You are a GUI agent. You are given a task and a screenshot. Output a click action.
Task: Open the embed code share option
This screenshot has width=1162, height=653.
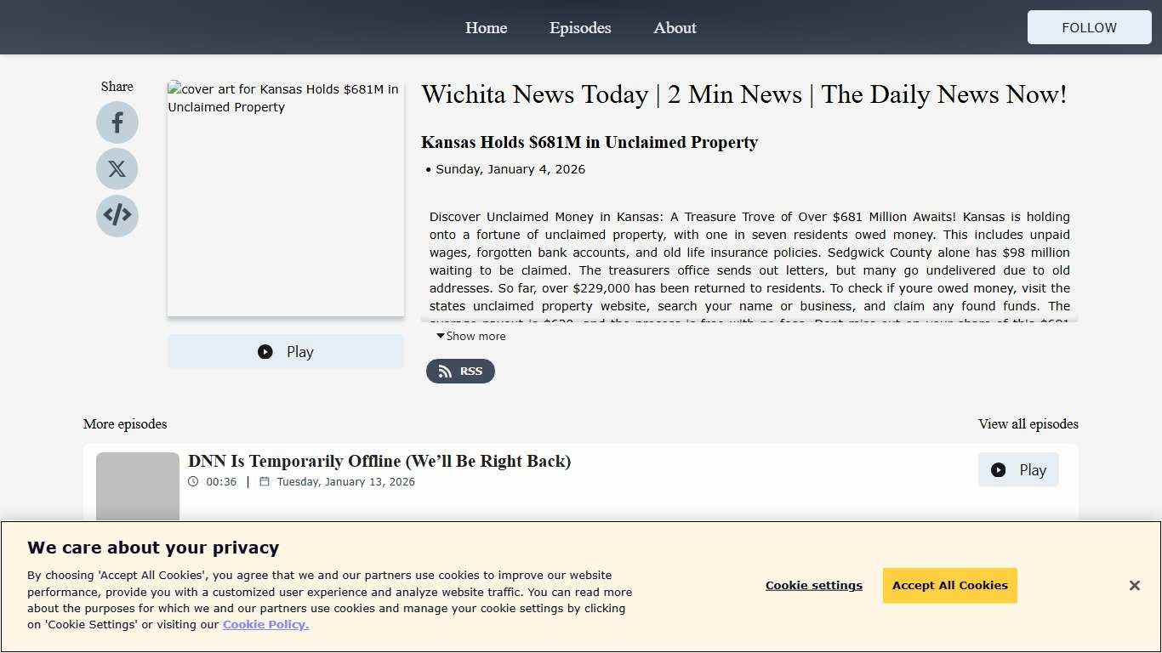pos(117,216)
